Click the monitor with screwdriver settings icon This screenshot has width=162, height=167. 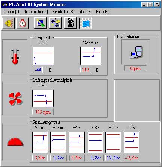[40, 23]
